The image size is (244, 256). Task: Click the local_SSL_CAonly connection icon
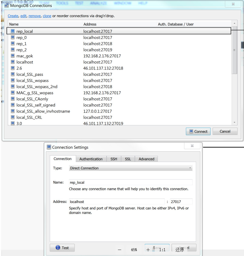(x=13, y=99)
